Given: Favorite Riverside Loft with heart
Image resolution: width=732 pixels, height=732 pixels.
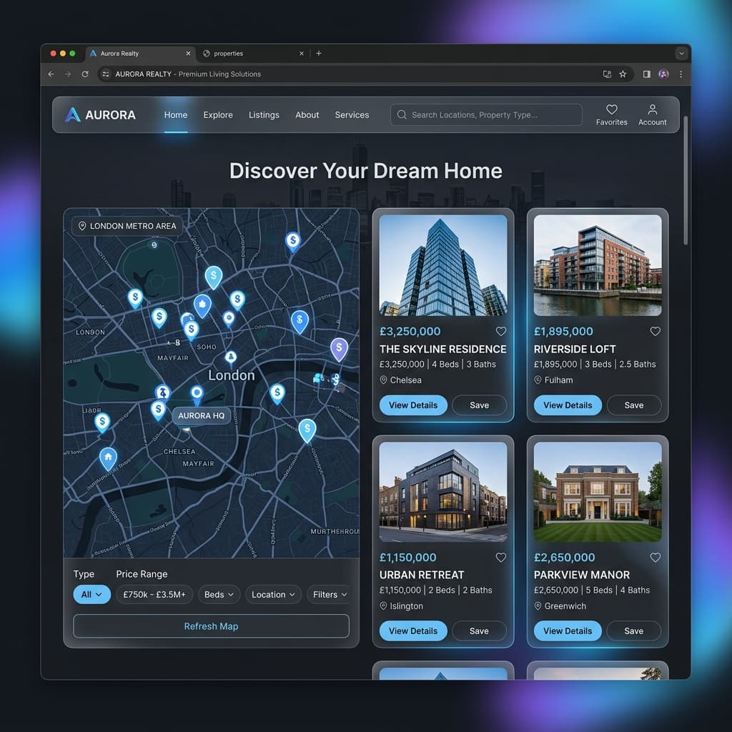Looking at the screenshot, I should (x=656, y=332).
